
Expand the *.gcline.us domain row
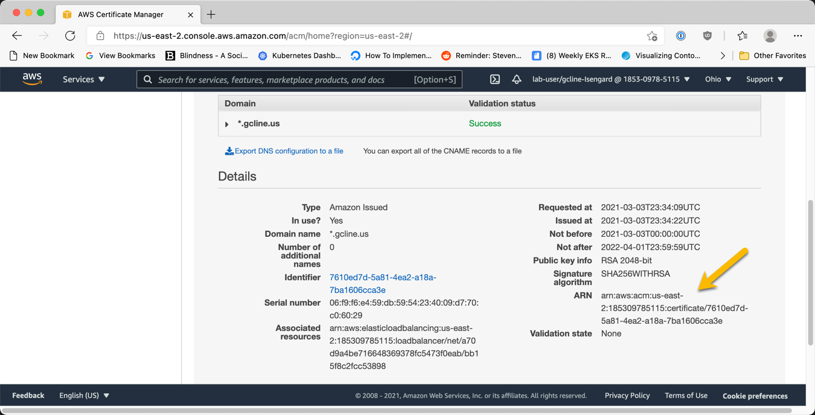pyautogui.click(x=226, y=123)
